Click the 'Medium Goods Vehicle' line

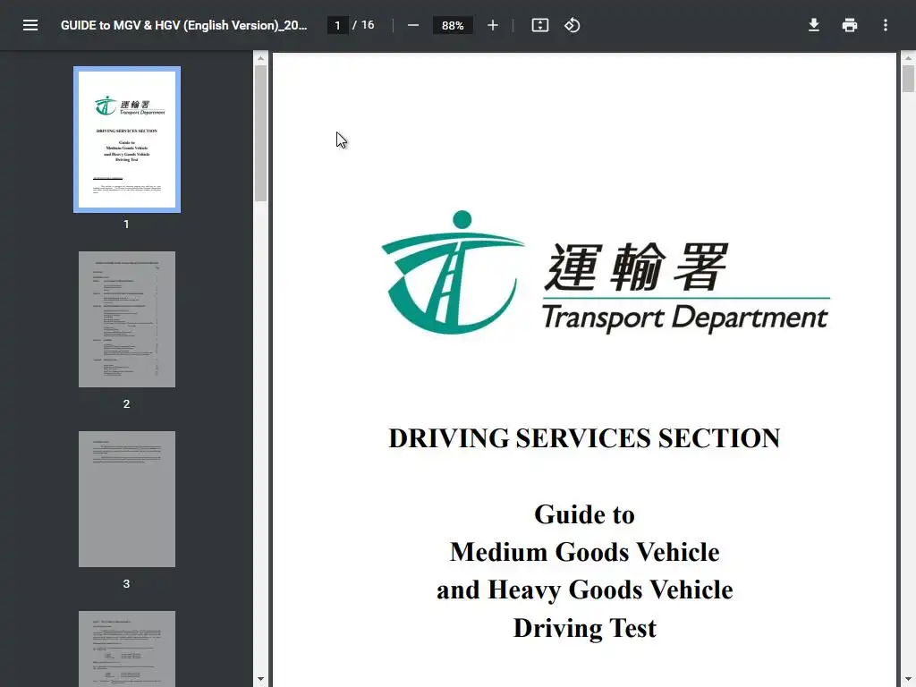(584, 552)
